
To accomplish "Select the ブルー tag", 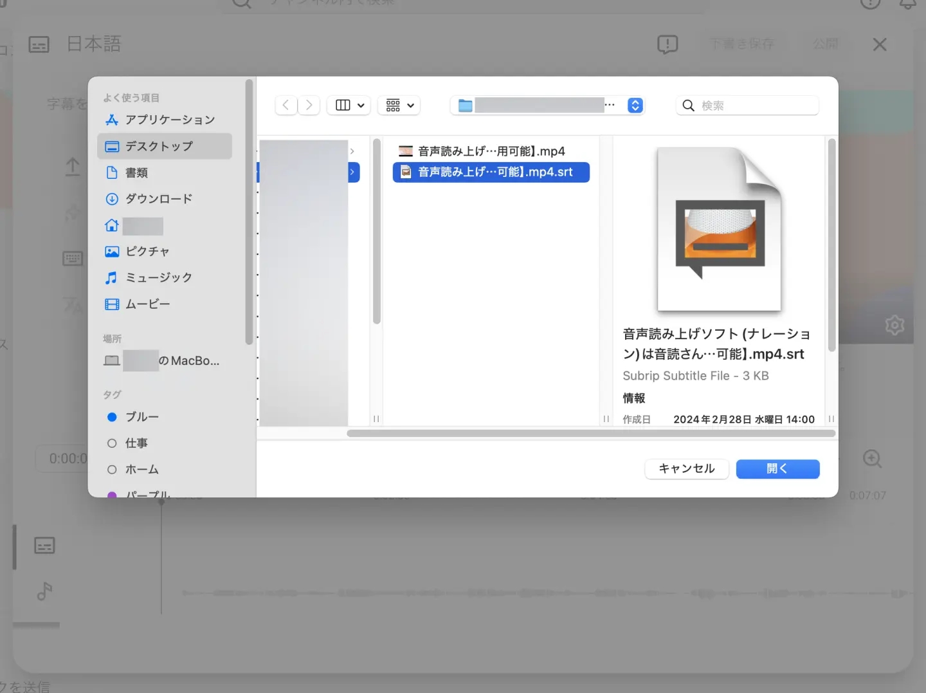I will pyautogui.click(x=142, y=417).
